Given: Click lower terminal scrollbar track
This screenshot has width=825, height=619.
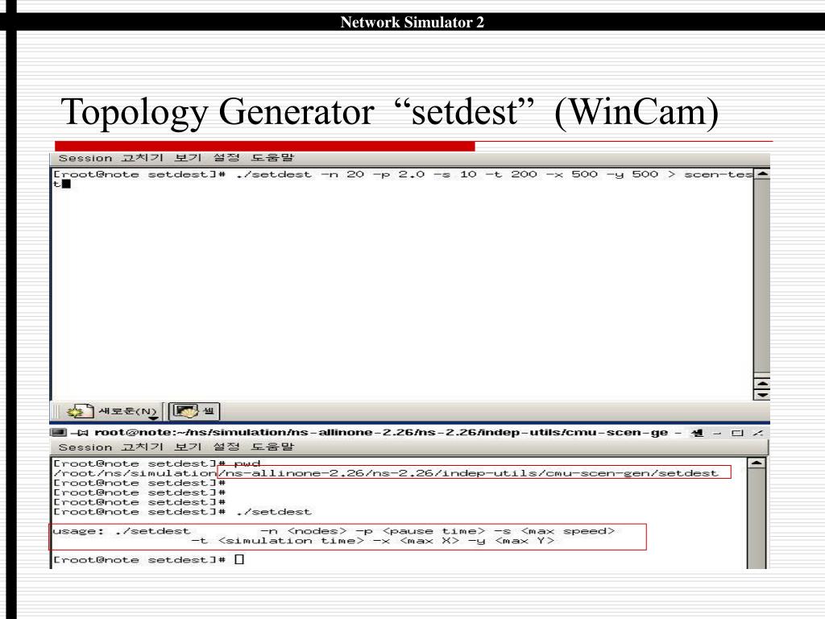Looking at the screenshot, I should click(x=756, y=518).
